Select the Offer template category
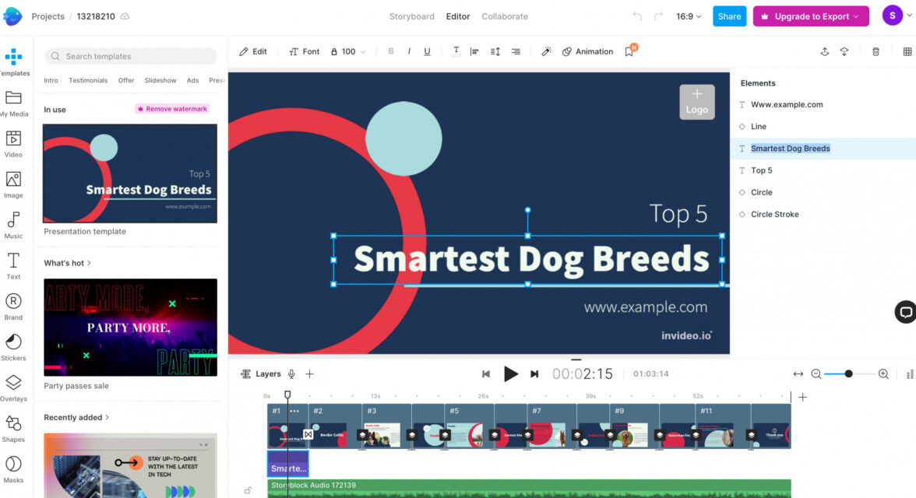The image size is (916, 498). point(126,81)
